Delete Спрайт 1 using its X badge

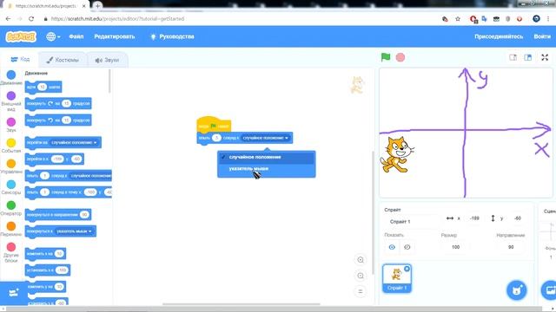pos(407,269)
